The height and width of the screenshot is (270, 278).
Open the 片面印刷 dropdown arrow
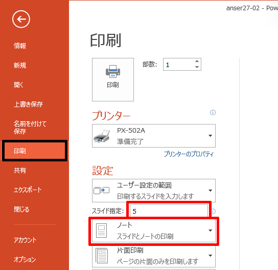[x=210, y=256]
